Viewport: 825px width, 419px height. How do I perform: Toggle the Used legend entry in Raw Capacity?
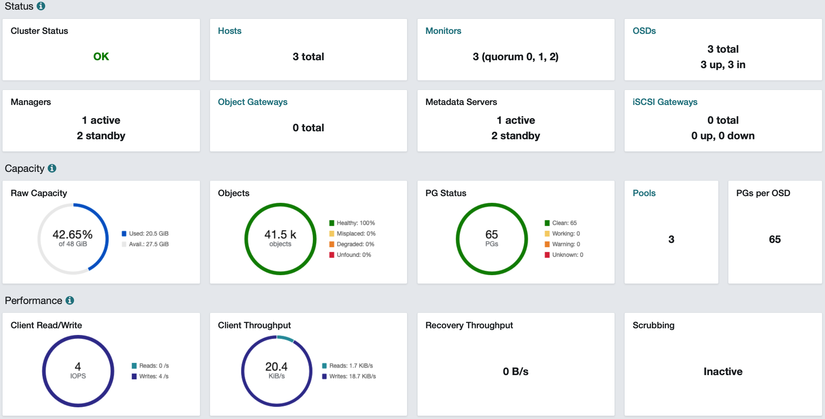(x=145, y=233)
